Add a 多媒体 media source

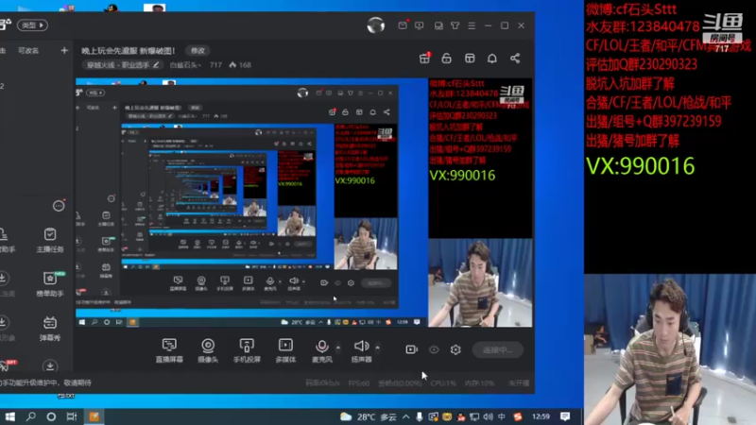(x=285, y=350)
